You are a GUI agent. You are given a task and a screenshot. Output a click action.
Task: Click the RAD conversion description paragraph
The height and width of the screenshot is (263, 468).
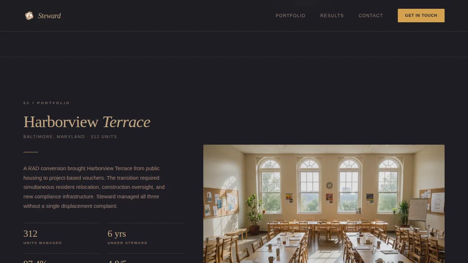(94, 187)
